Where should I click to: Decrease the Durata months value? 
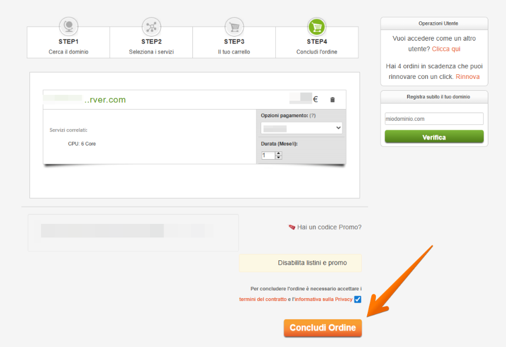279,157
